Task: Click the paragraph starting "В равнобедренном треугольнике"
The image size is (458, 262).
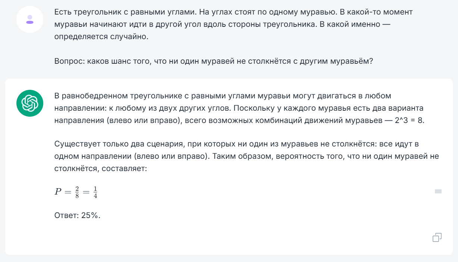Action: coord(239,108)
